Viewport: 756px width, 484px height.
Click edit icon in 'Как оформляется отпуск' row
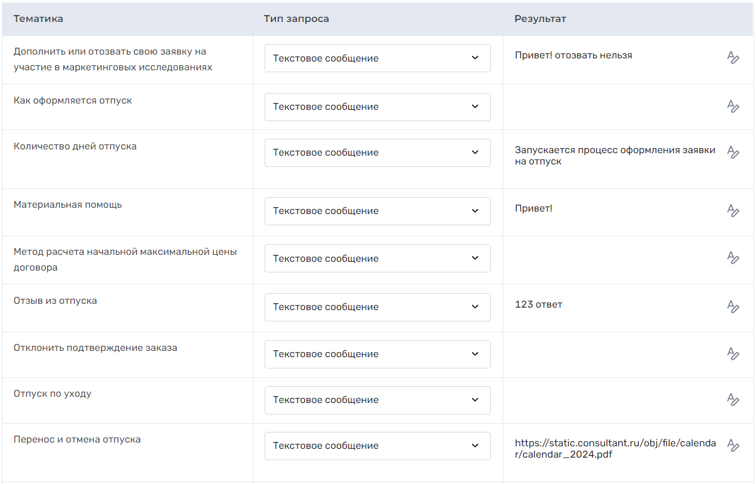(733, 106)
